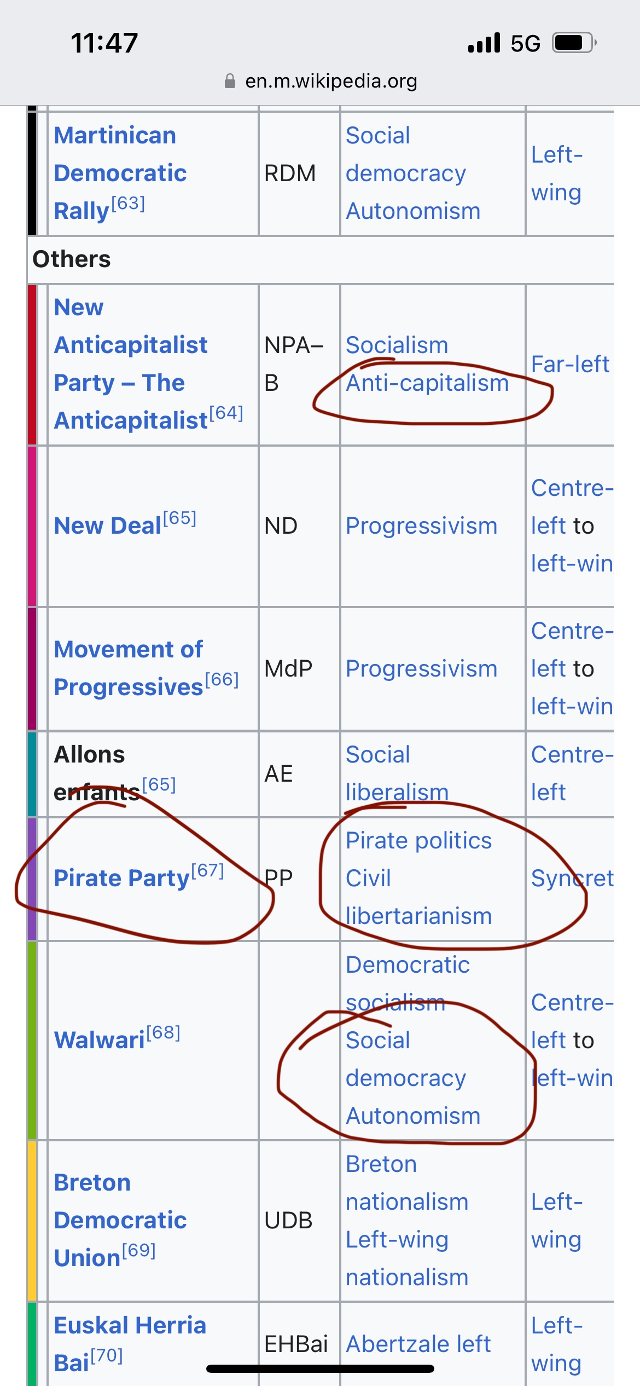Tap the en.m.wikipedia.org address bar
The height and width of the screenshot is (1386, 640).
330,81
